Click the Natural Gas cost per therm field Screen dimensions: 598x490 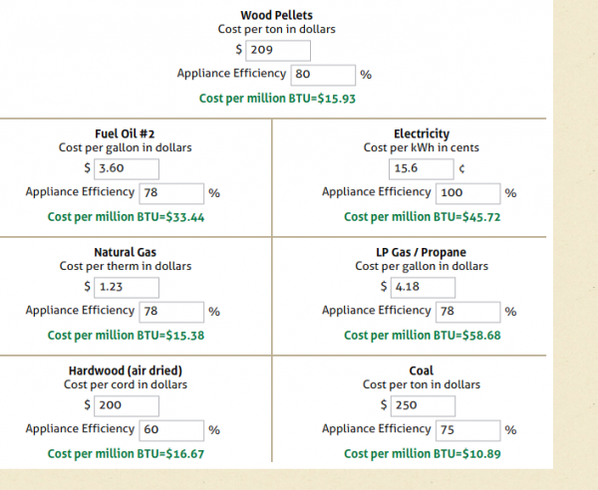(x=127, y=288)
